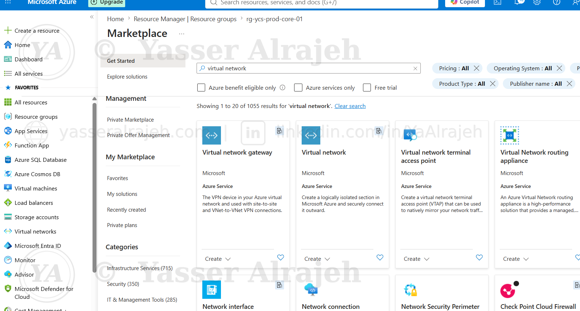Click Resource Manager | Resource groups breadcrumb
Image resolution: width=580 pixels, height=311 pixels.
click(185, 19)
